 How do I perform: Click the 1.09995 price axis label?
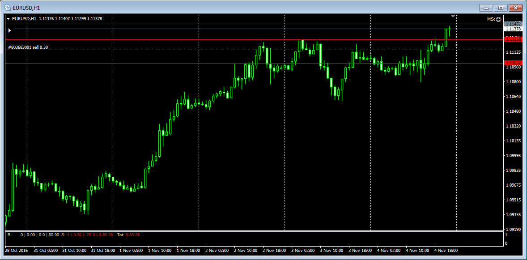pyautogui.click(x=513, y=156)
